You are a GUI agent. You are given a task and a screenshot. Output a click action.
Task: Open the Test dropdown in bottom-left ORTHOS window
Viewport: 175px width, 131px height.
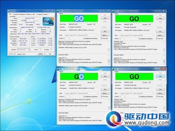coord(82,93)
